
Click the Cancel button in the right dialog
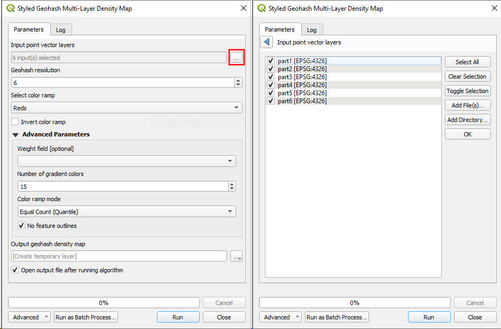coord(475,302)
